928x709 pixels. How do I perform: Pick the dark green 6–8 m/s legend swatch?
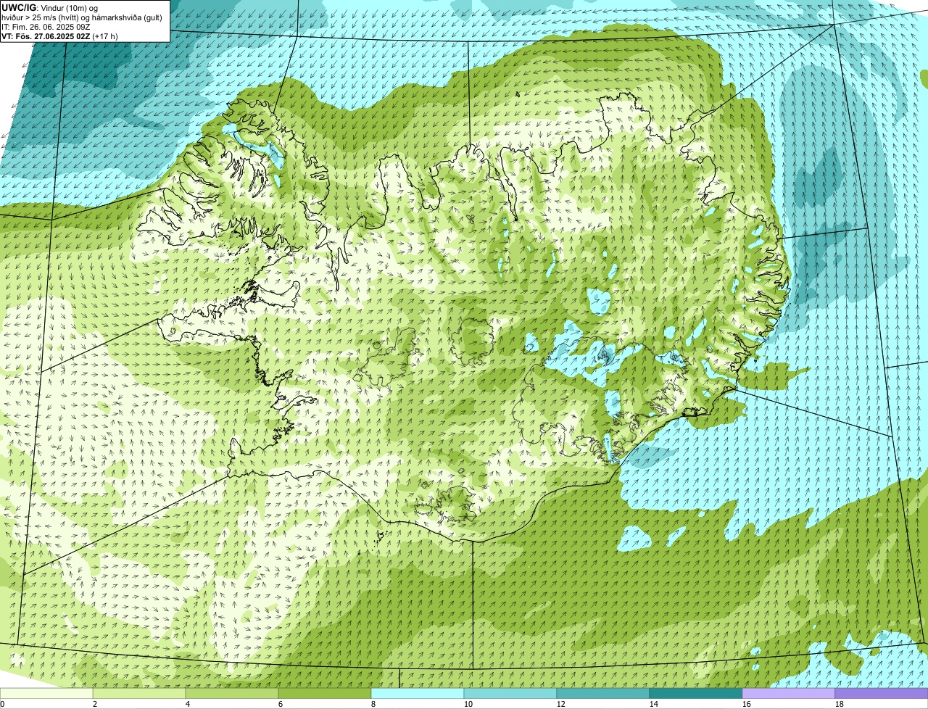click(x=325, y=694)
